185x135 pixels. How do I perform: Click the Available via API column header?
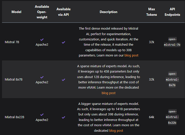coord(63,12)
